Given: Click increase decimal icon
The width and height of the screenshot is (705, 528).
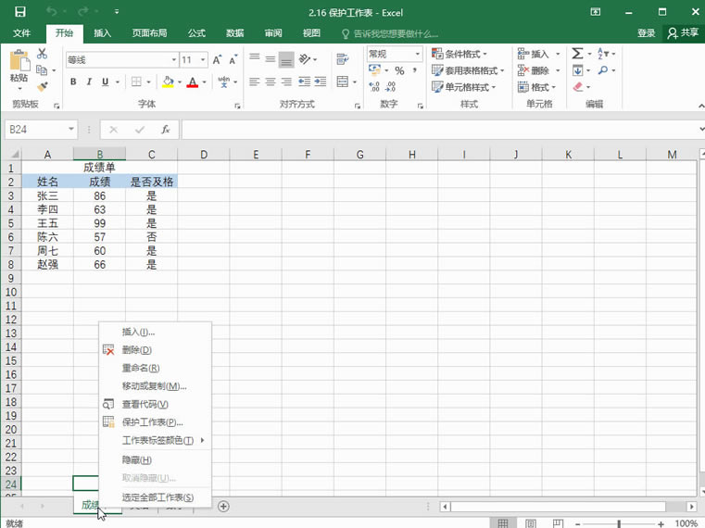Looking at the screenshot, I should pyautogui.click(x=374, y=86).
